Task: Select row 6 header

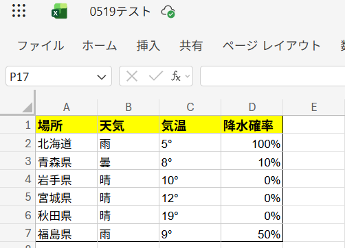Action: (x=18, y=215)
